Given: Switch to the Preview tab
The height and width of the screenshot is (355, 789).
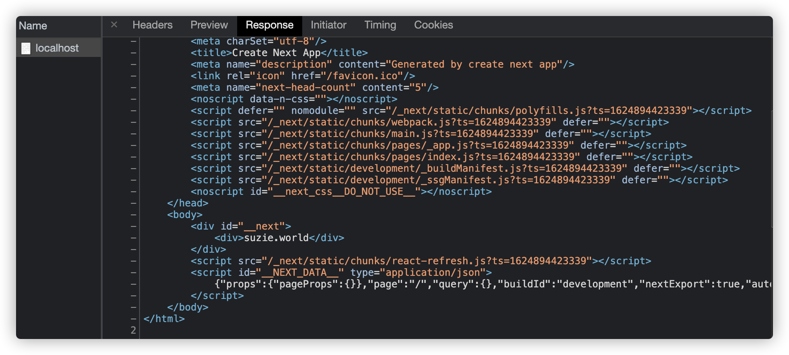Looking at the screenshot, I should (x=209, y=25).
